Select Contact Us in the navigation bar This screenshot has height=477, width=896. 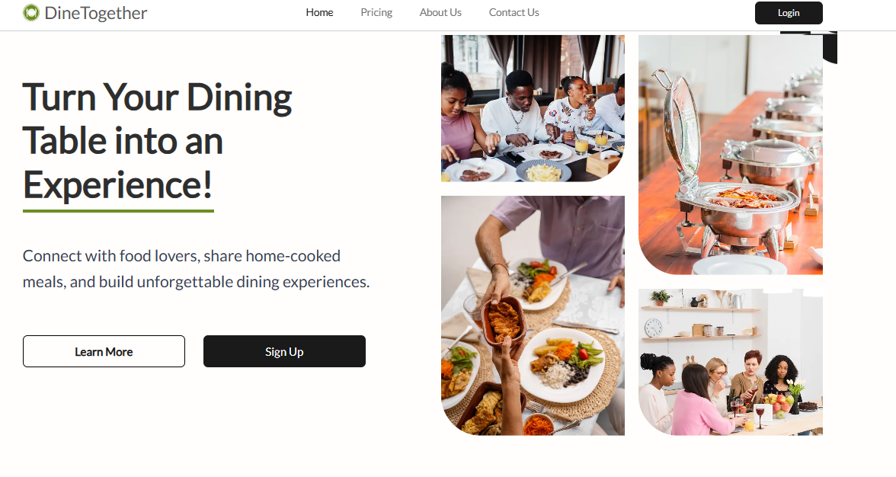[514, 12]
